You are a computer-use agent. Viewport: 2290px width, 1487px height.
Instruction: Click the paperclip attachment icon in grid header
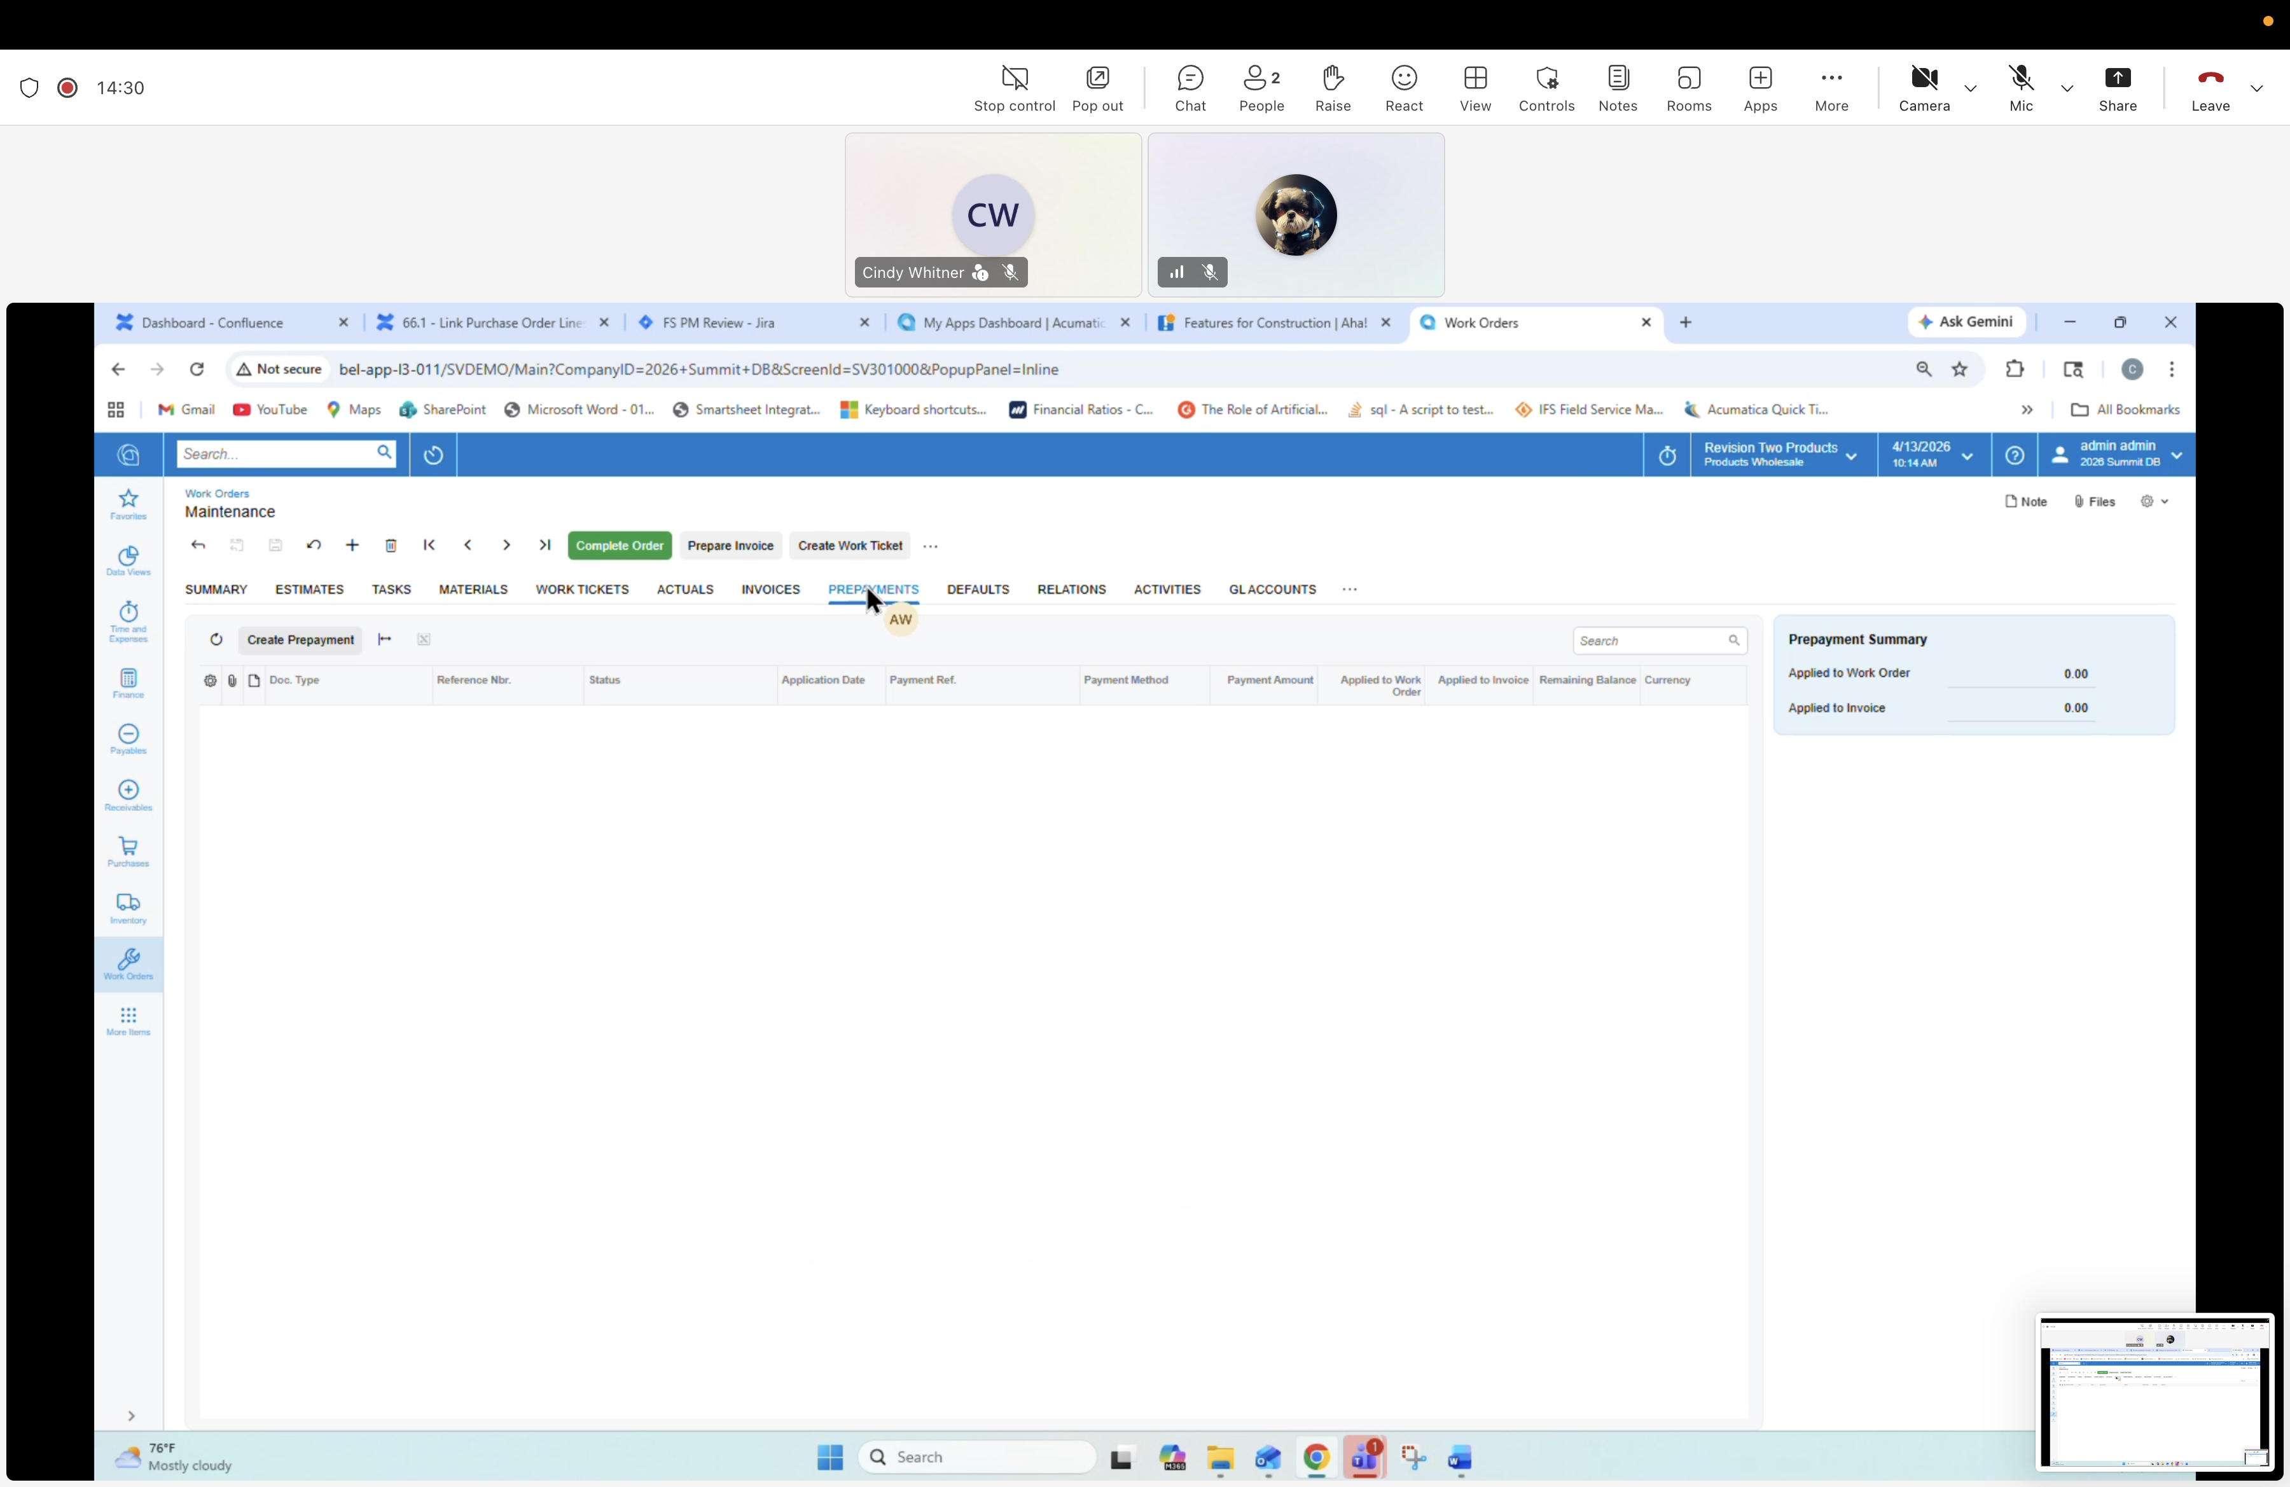(232, 680)
